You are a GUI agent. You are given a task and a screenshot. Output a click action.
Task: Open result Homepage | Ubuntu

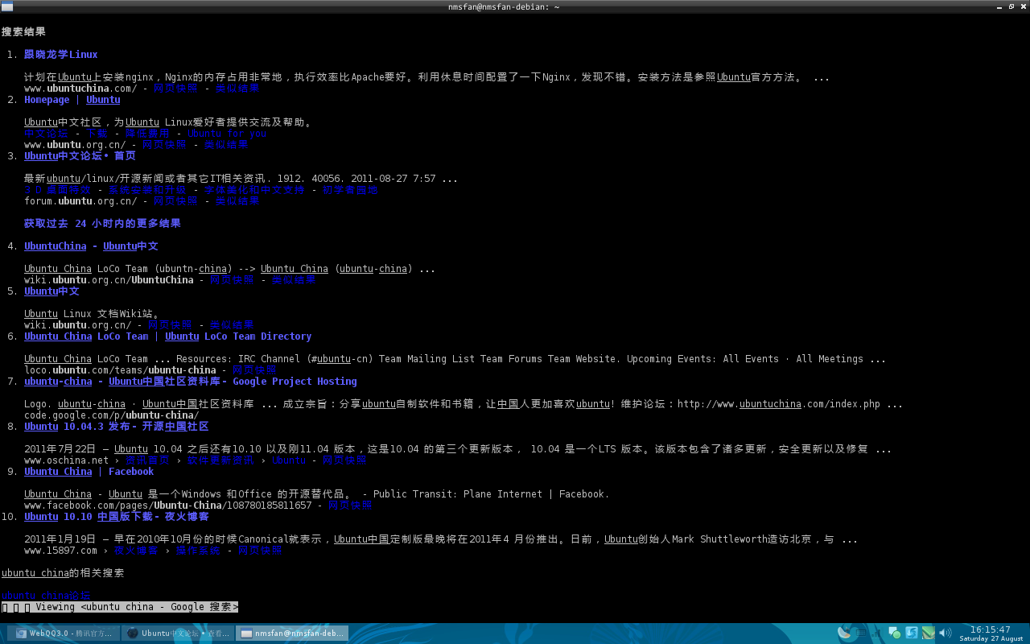pos(72,100)
